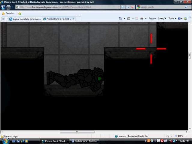The width and height of the screenshot is (192, 144).
Task: Click the horizontal scrollbar thumb
Action: click(77, 132)
